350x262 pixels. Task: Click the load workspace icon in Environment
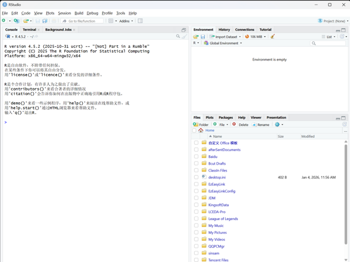point(196,37)
